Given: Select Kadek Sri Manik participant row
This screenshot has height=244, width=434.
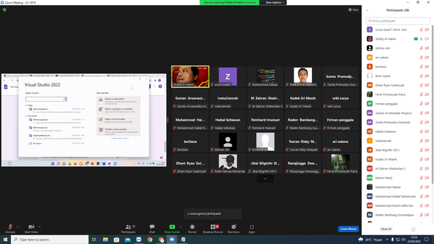Looking at the screenshot, I should click(398, 159).
